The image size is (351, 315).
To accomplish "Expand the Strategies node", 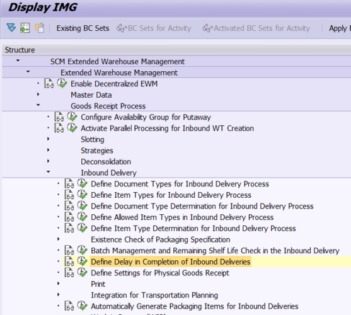I will pyautogui.click(x=48, y=150).
